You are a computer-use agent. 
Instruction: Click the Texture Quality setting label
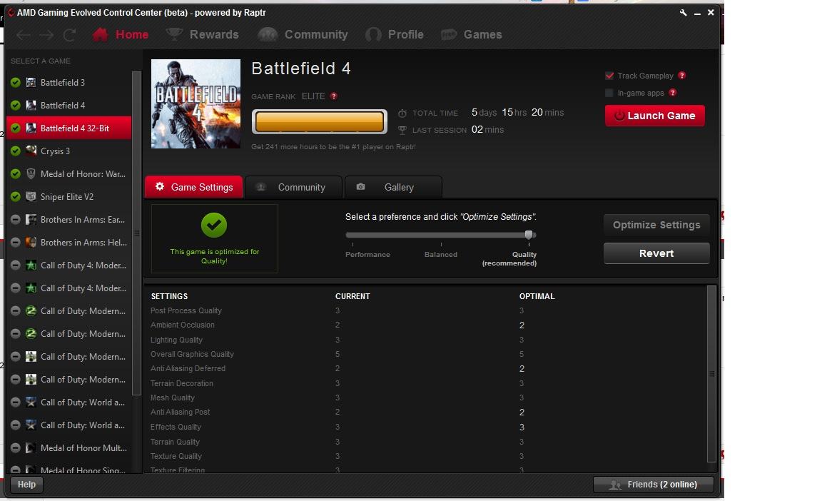(176, 456)
